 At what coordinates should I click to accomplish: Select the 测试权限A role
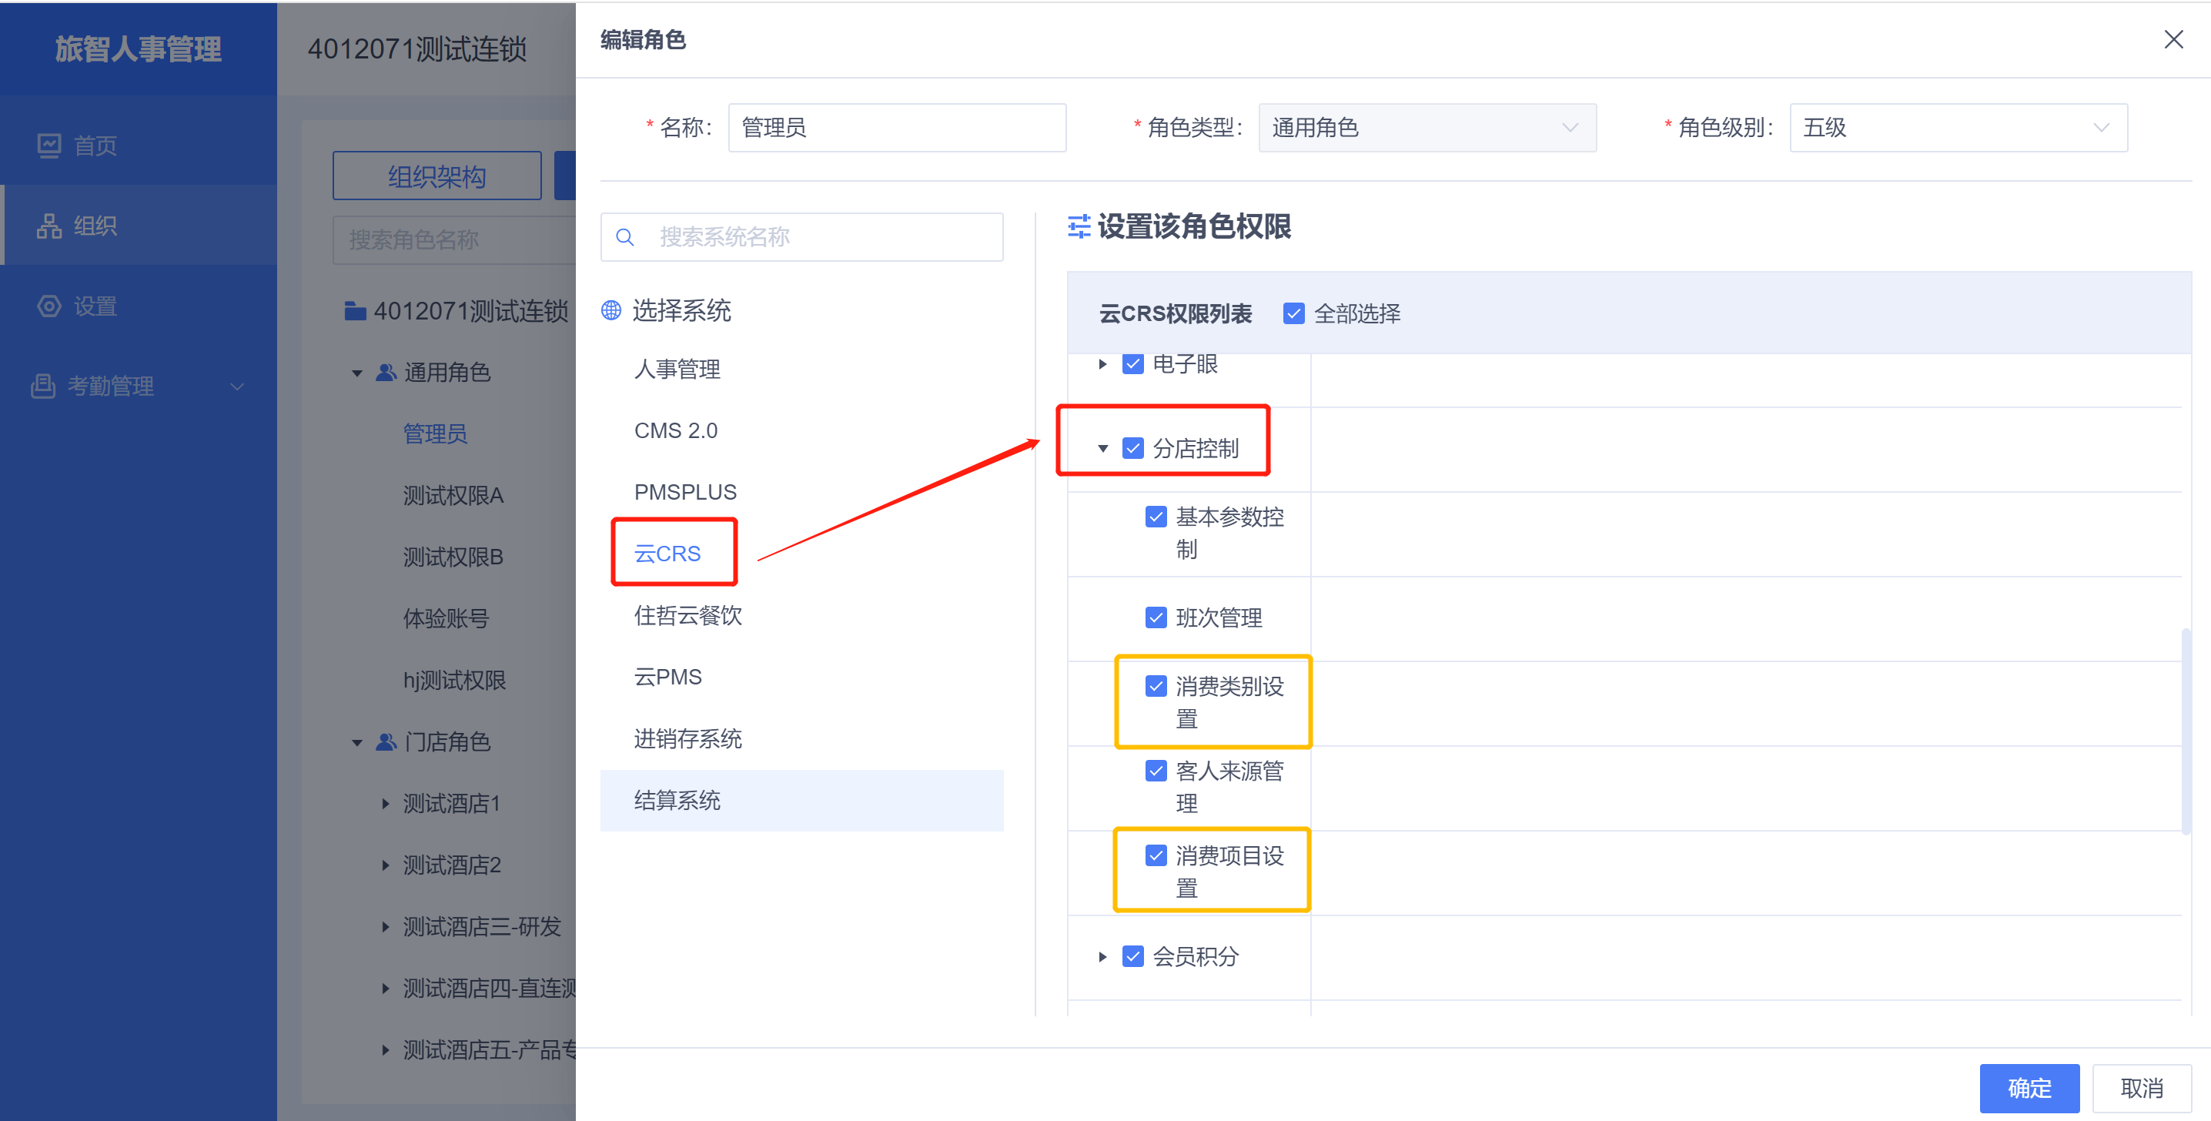click(453, 495)
